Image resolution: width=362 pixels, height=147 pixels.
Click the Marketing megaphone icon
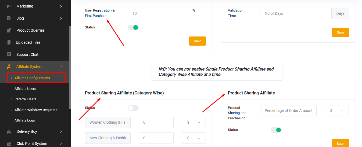pyautogui.click(x=9, y=6)
